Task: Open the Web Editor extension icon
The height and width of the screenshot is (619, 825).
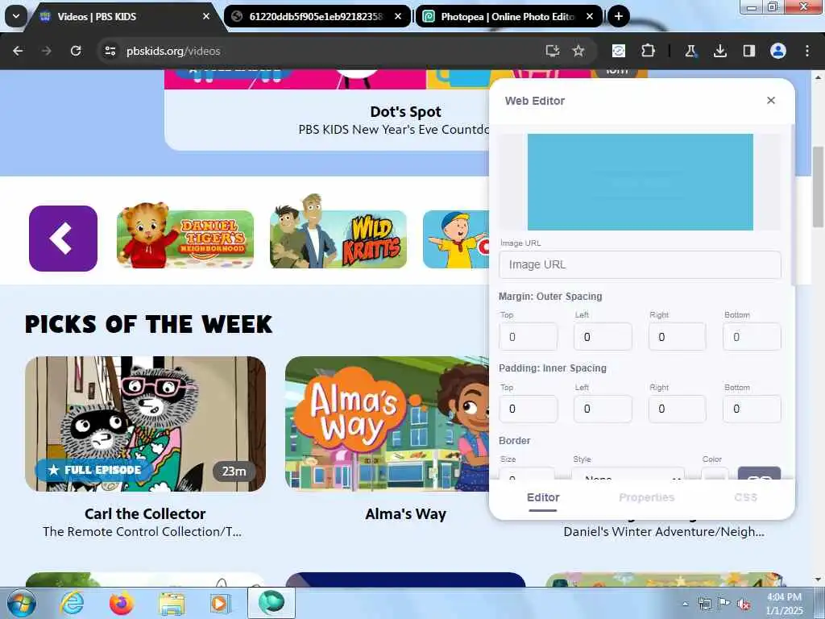Action: pyautogui.click(x=619, y=51)
